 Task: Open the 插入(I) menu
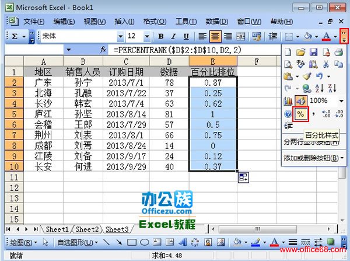[x=125, y=22]
